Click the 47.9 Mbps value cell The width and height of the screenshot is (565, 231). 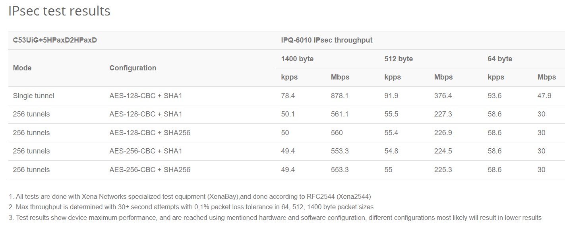(544, 96)
